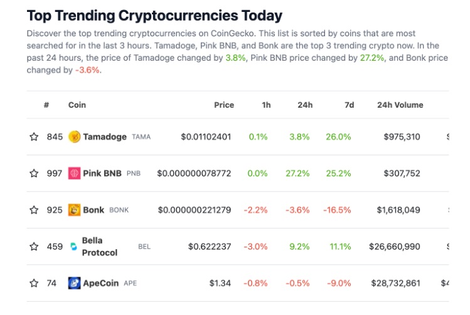Click the Bella Protocol coin logo icon

(x=74, y=247)
